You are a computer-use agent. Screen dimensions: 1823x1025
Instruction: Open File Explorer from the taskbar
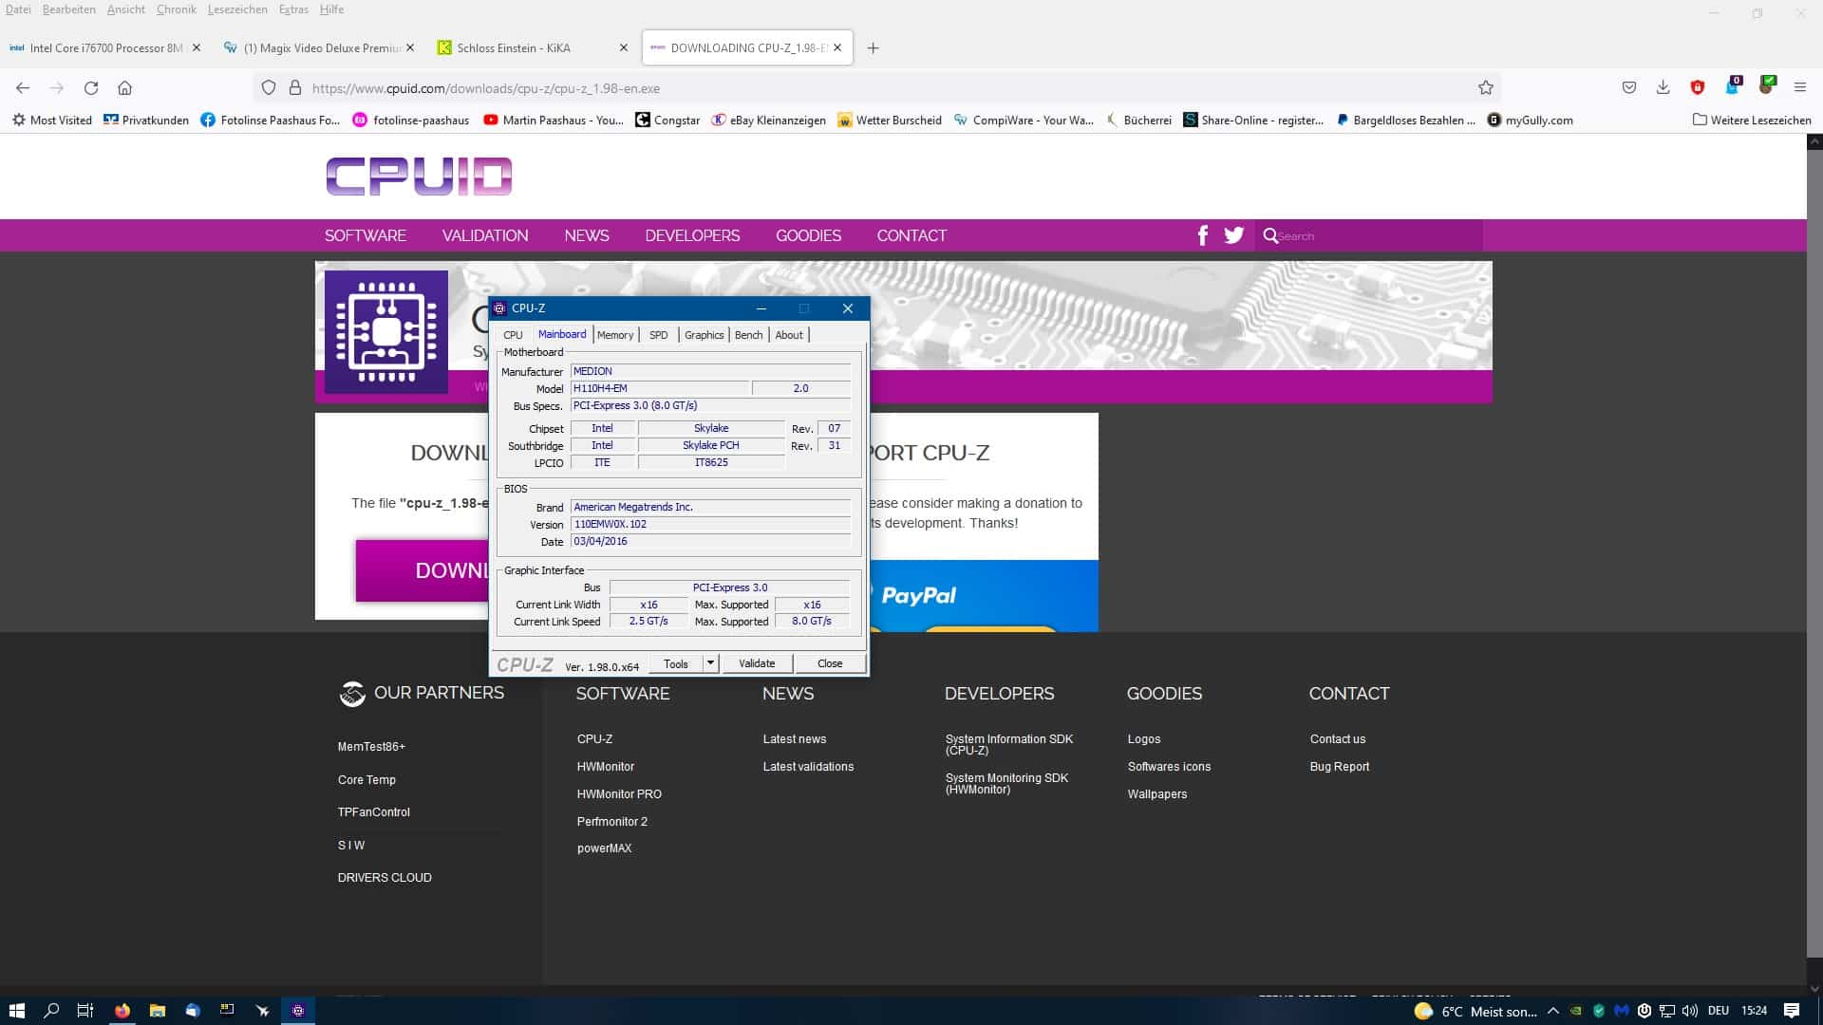(x=158, y=1011)
